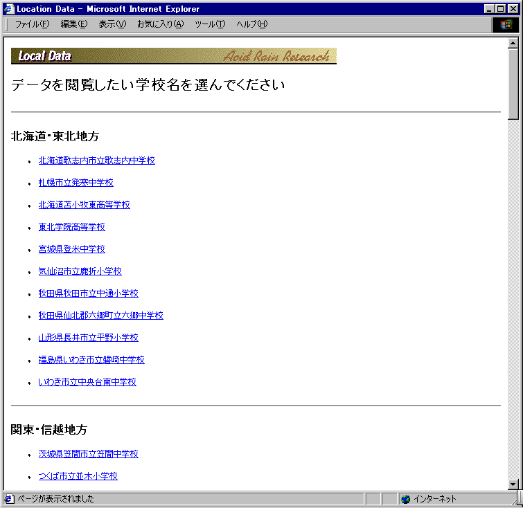523x508 pixels.
Task: Open the 表示(V) menu
Action: [x=112, y=24]
